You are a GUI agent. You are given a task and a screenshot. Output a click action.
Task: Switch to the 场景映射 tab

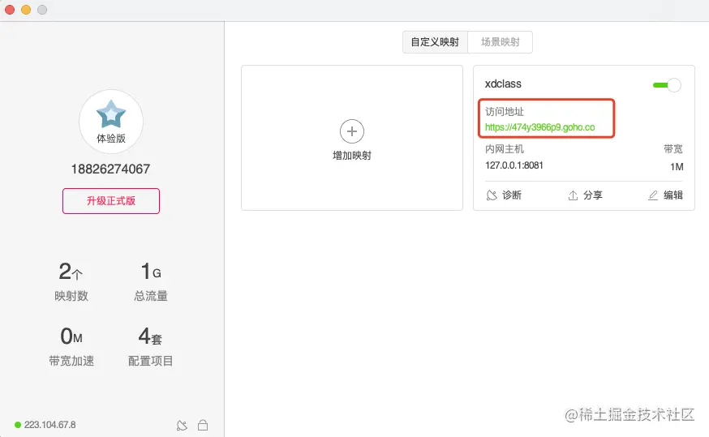pos(501,42)
